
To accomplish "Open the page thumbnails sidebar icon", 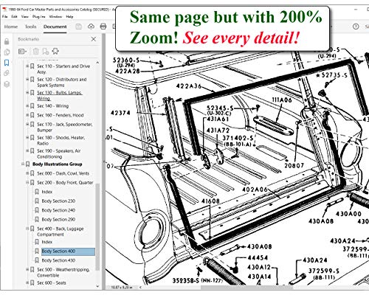I will click(7, 52).
